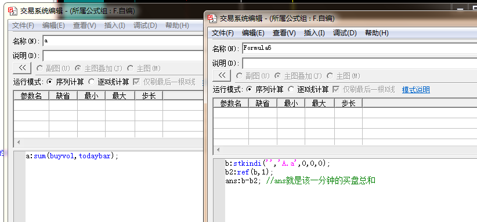This screenshot has height=222, width=477.
Task: Open 文件(F) menu in Formula6 window
Action: pyautogui.click(x=223, y=33)
